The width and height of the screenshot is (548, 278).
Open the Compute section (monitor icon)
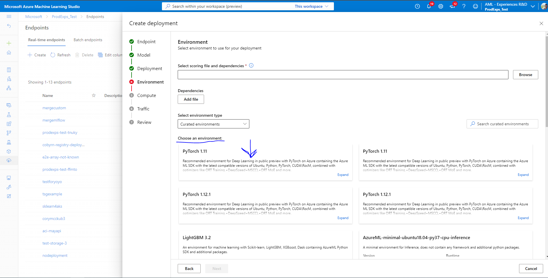(x=9, y=178)
